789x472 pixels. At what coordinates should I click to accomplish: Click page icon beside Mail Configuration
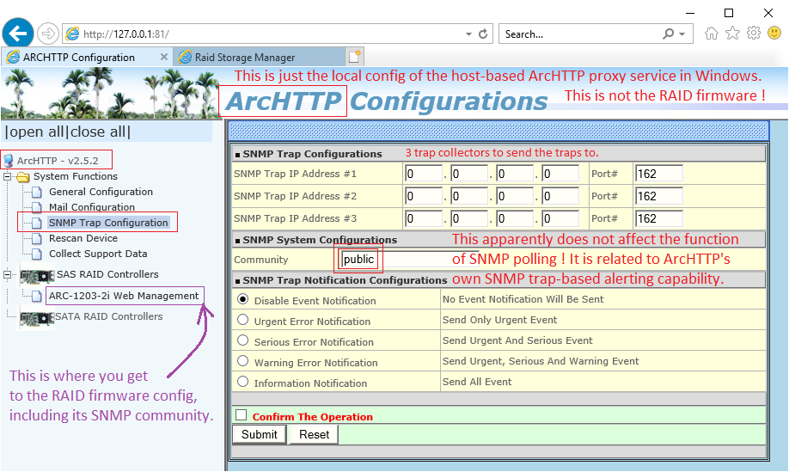[37, 207]
